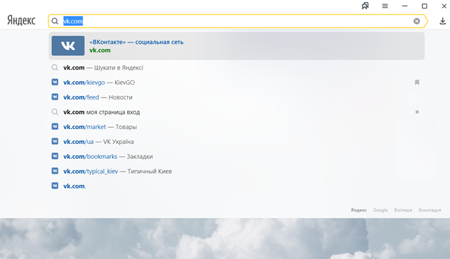Switch search engine to Google in footer
Image resolution: width=450 pixels, height=259 pixels.
coord(381,210)
